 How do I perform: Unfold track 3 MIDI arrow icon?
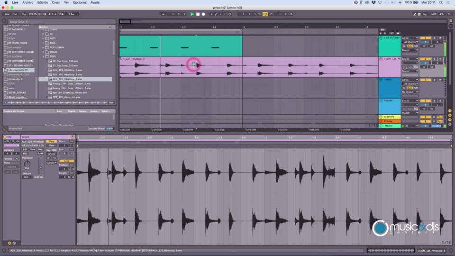pyautogui.click(x=381, y=80)
